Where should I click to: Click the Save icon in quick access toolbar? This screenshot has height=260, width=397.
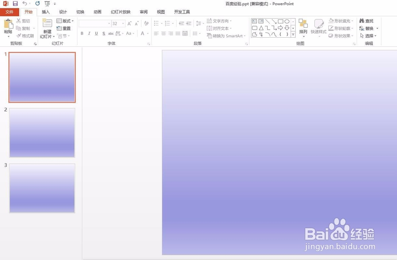pyautogui.click(x=15, y=4)
